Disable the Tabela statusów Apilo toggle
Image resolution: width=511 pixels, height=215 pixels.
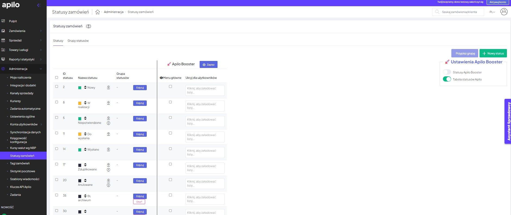447,79
